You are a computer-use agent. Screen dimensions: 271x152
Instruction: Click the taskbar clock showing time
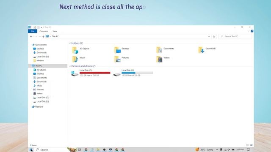point(240,149)
